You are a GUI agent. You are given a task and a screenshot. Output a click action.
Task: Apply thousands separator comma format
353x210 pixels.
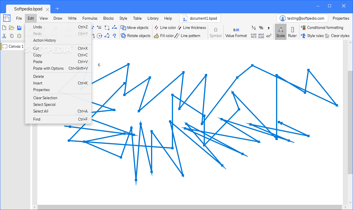pos(269,28)
